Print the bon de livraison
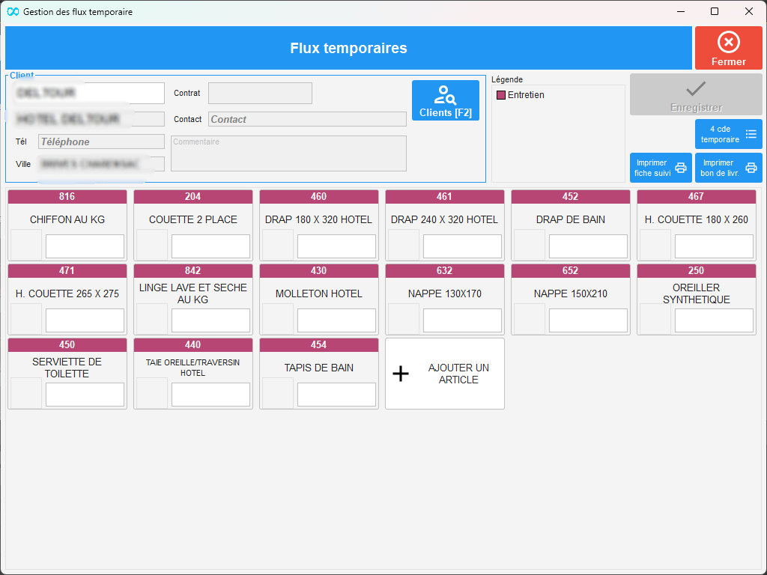Screen dimensions: 767x575 click(x=728, y=168)
